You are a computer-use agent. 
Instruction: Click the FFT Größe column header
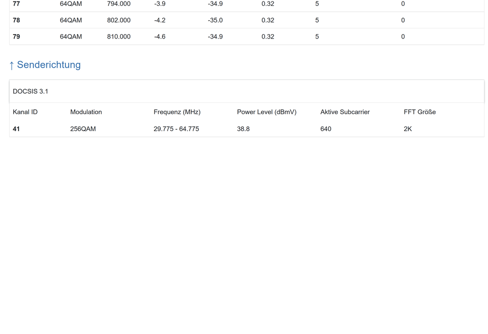pyautogui.click(x=420, y=112)
